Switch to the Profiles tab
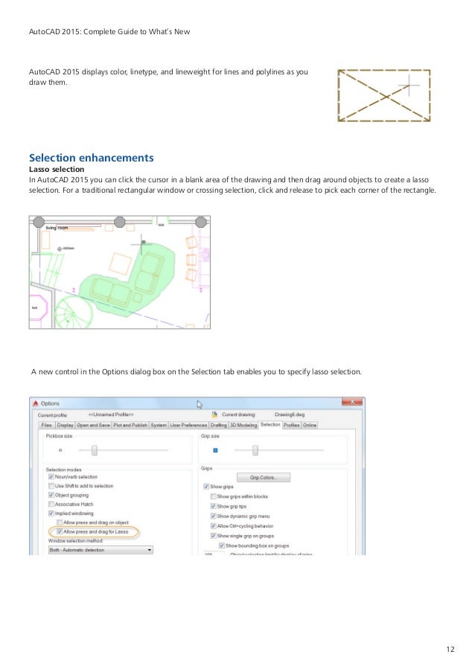The height and width of the screenshot is (672, 475). tap(292, 425)
